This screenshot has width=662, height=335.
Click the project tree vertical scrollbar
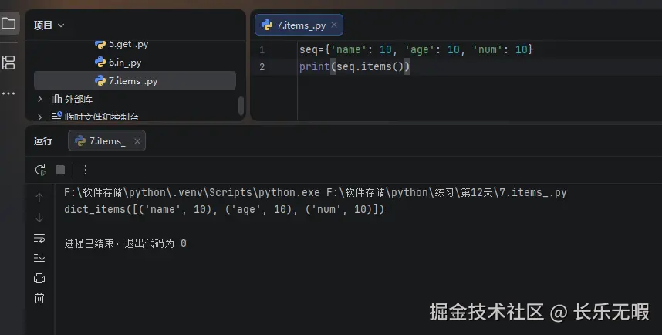click(241, 106)
